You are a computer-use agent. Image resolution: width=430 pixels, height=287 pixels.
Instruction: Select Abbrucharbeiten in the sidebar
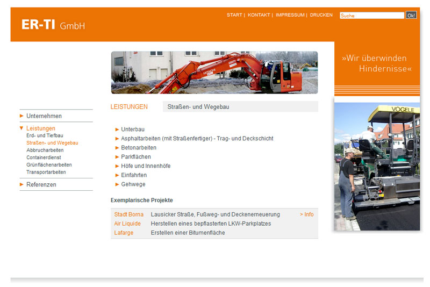coord(45,150)
